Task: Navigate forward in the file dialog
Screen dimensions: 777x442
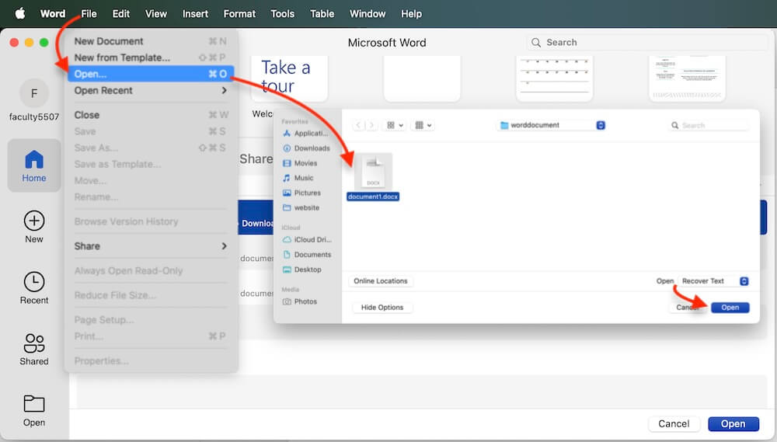Action: (371, 125)
